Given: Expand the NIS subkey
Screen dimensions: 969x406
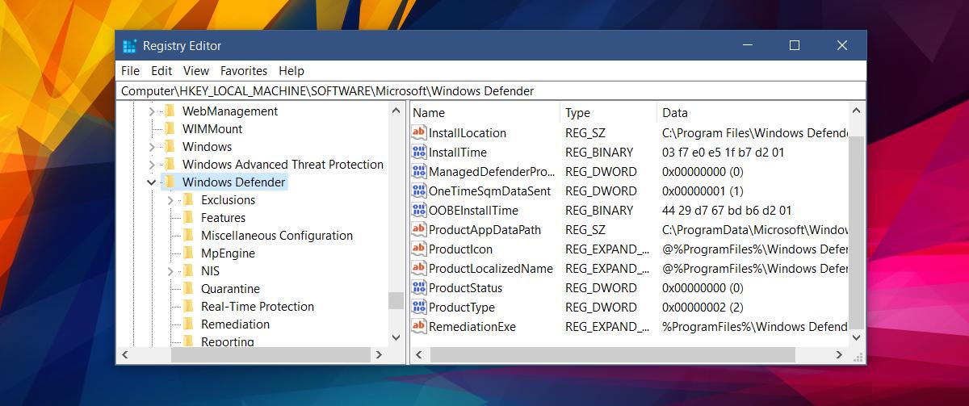Looking at the screenshot, I should [170, 271].
